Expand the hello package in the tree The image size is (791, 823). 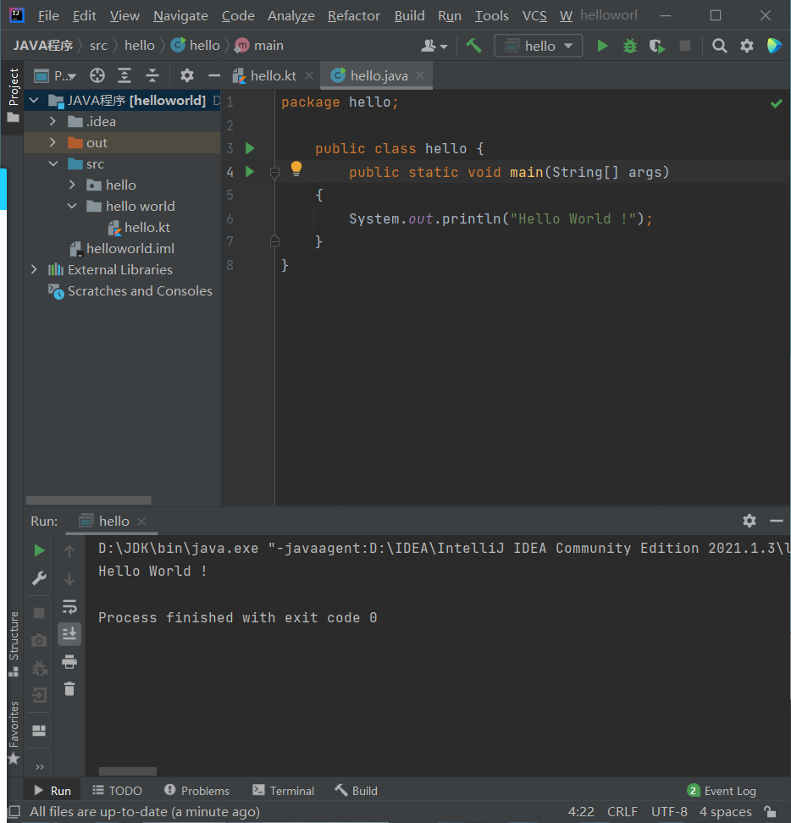point(73,185)
